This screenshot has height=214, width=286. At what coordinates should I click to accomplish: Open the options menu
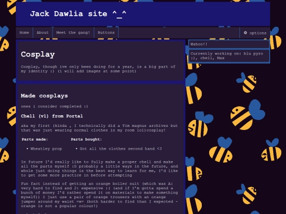(x=255, y=33)
